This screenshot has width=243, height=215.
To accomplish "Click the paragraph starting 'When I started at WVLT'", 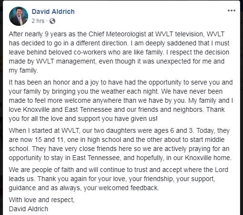I will click(x=120, y=144).
